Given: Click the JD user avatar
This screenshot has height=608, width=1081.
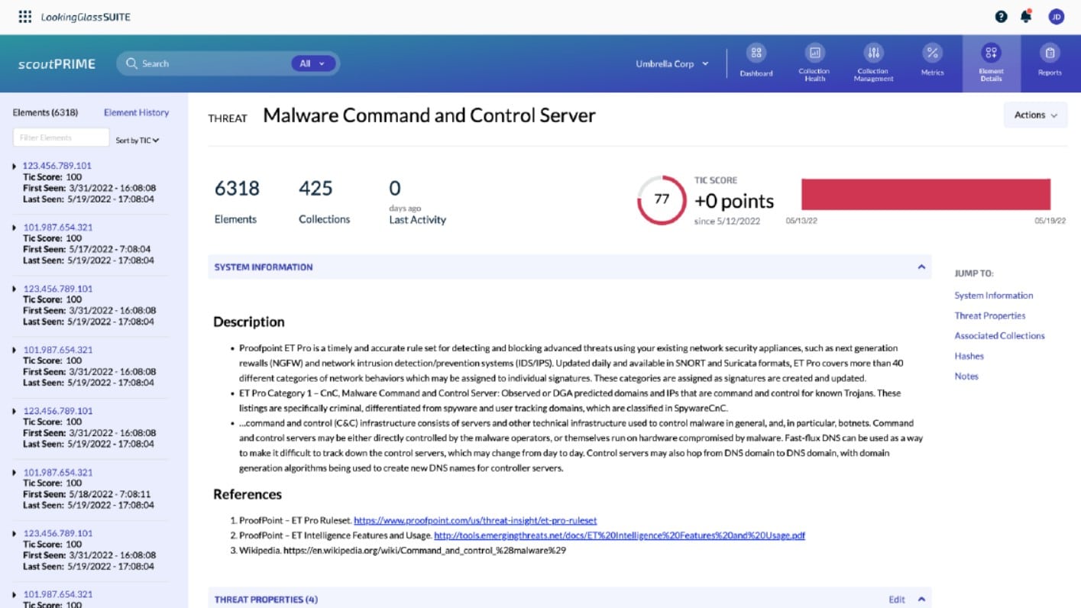Looking at the screenshot, I should (x=1057, y=16).
